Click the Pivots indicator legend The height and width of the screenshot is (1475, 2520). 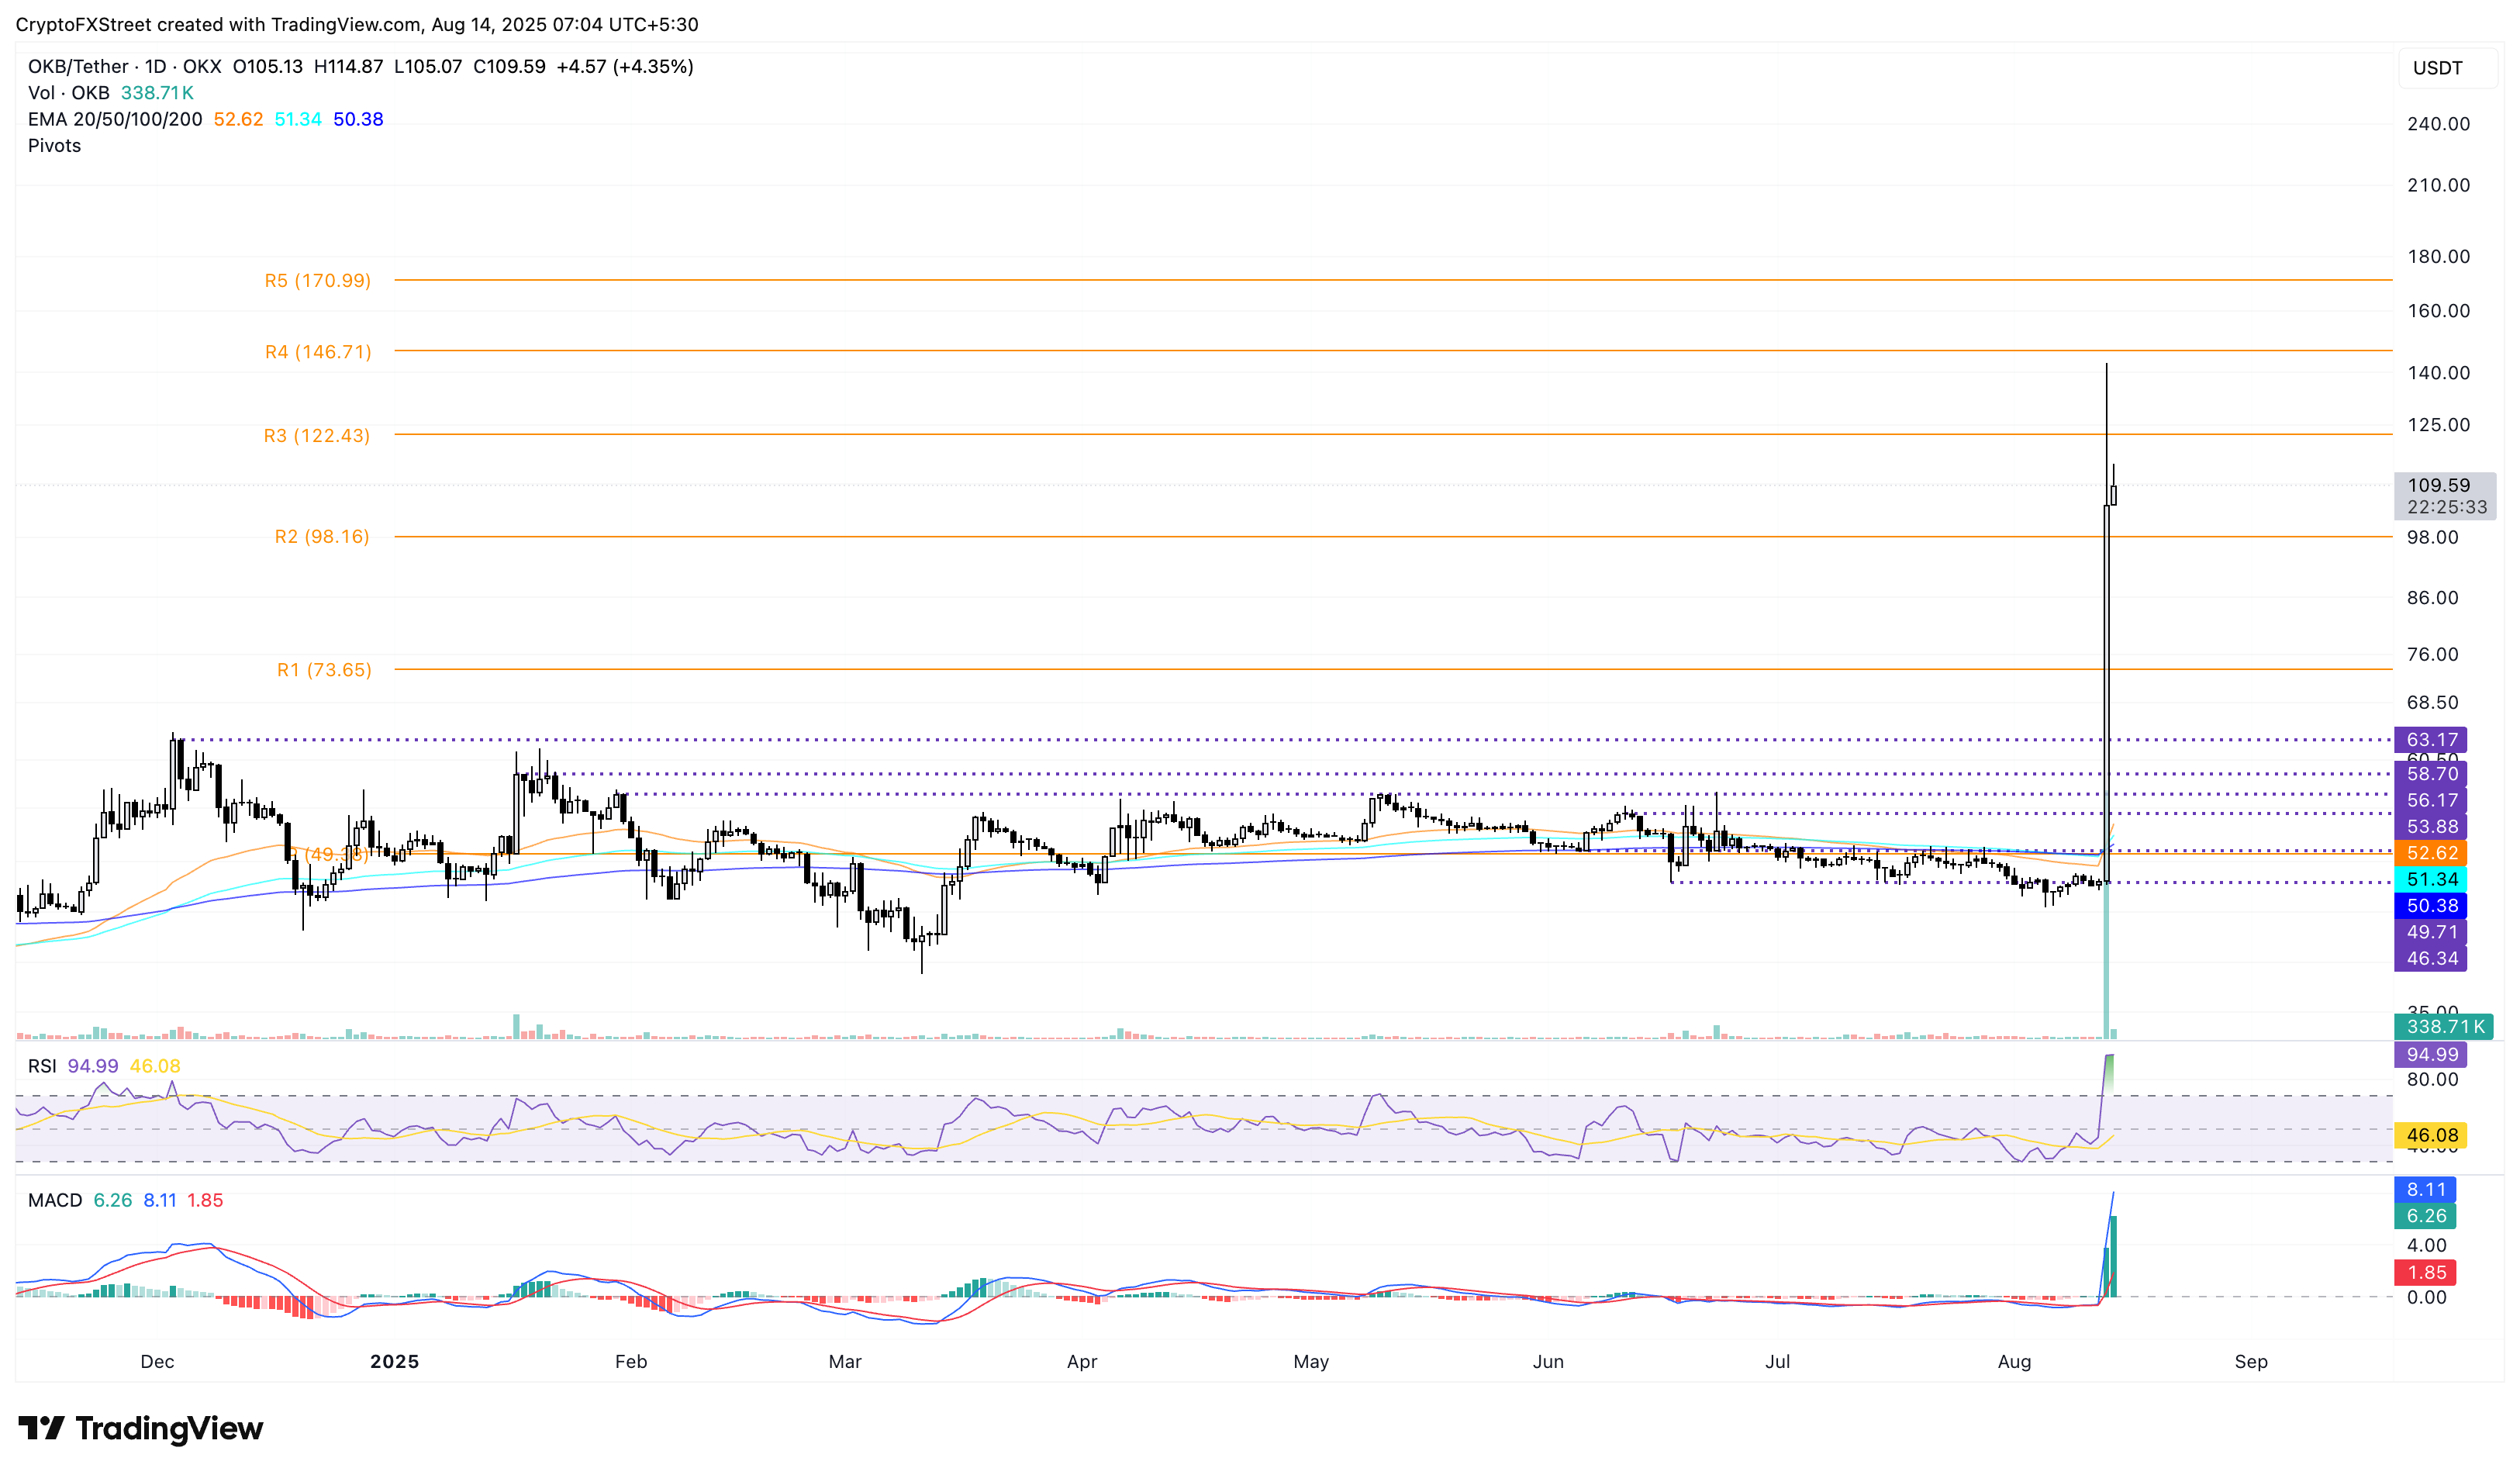click(54, 146)
